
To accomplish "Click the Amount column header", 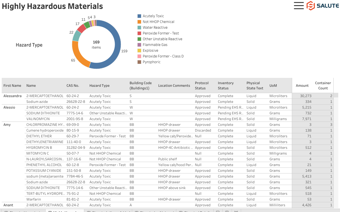I will 302,86.
